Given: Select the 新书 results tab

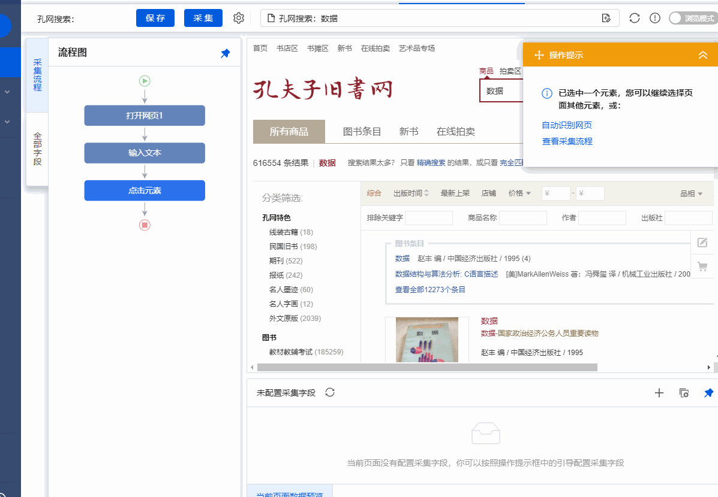Looking at the screenshot, I should pos(408,132).
